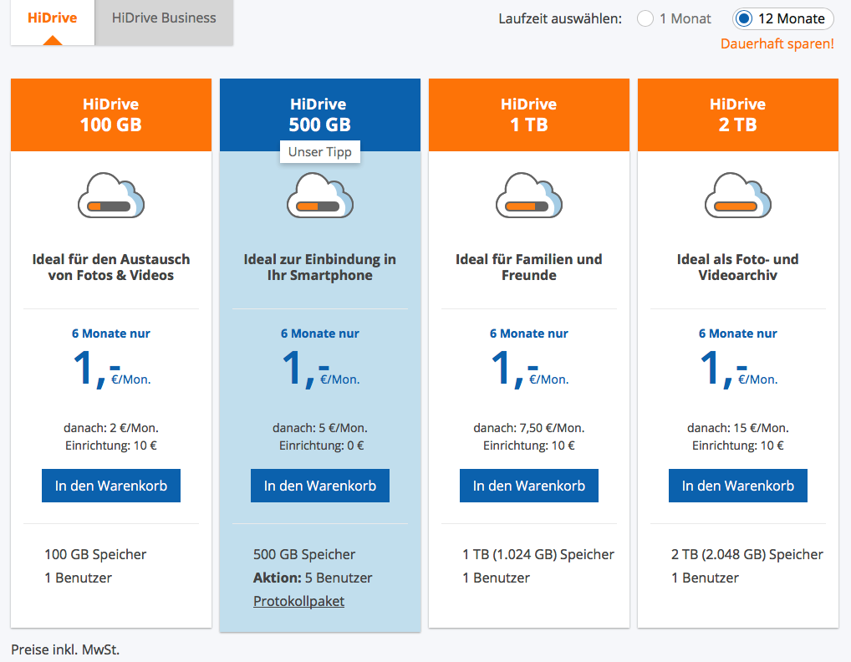Add HiDrive 100 GB to Warenkorb

coord(111,486)
